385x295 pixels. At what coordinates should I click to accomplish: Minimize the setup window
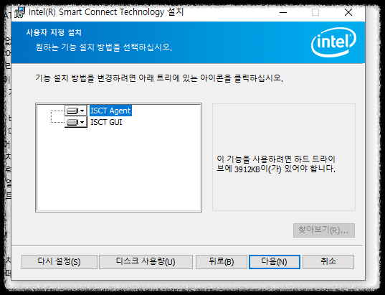(x=283, y=12)
